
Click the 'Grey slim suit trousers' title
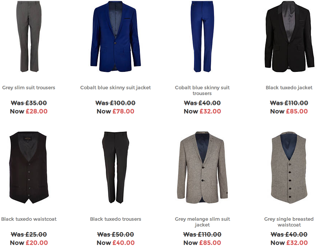29,88
